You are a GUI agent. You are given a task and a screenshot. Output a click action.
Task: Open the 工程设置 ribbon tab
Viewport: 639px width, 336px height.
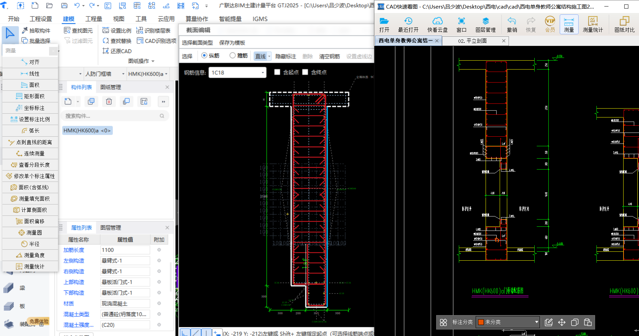41,19
